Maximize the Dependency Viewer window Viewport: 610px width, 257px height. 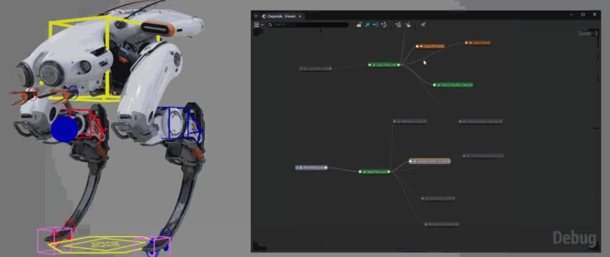tap(582, 14)
